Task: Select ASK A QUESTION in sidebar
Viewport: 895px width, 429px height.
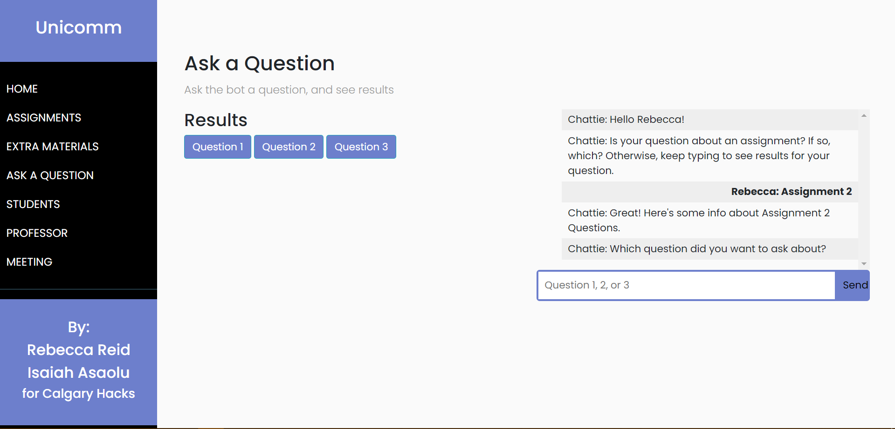Action: (x=50, y=175)
